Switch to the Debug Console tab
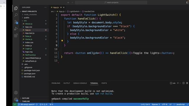This screenshot has width=189, height=106. [x=80, y=83]
